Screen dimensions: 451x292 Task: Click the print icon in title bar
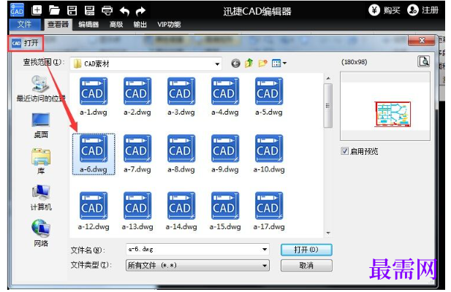coord(107,10)
